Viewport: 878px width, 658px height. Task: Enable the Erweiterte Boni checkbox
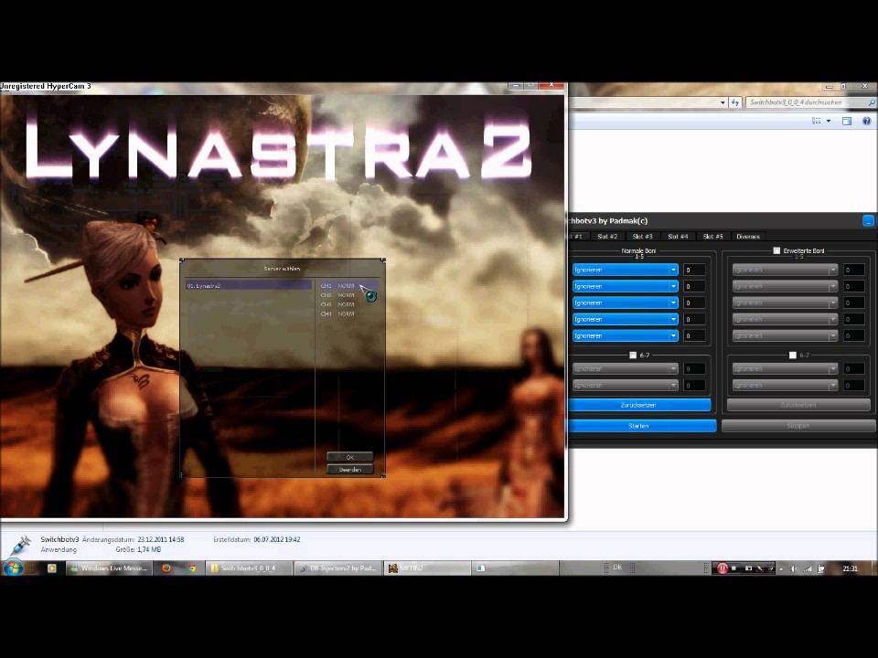(x=776, y=250)
